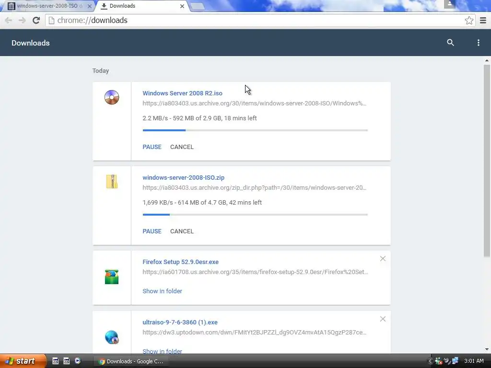Show ultraiso file in folder
This screenshot has height=368, width=491.
[x=162, y=351]
